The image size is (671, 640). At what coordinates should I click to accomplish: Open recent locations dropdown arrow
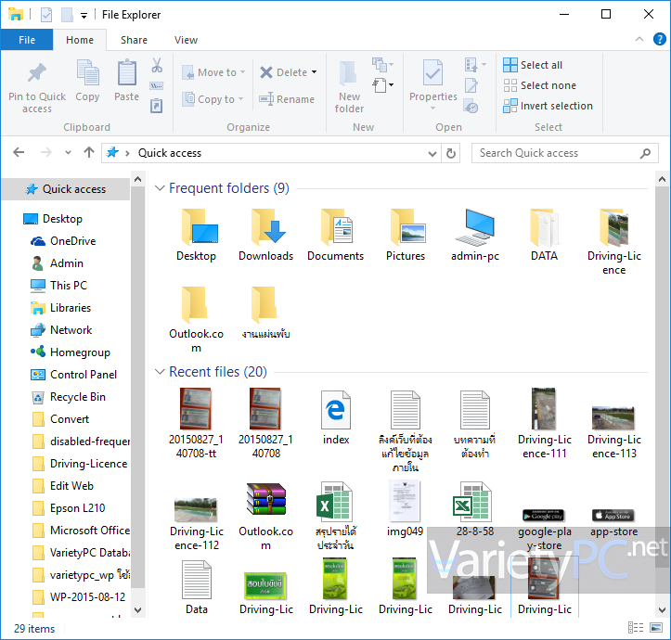coord(68,152)
